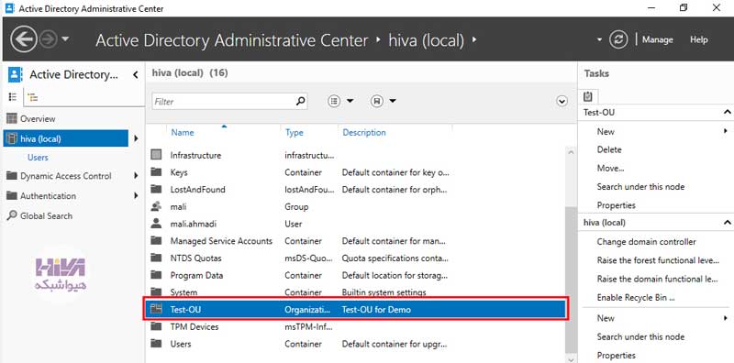This screenshot has width=734, height=363.
Task: Open the Authentication node
Action: (48, 196)
